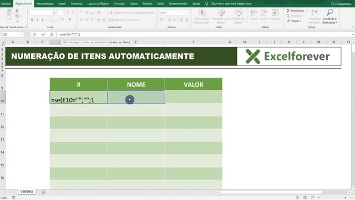Click the AutoSoma sigma button
The width and height of the screenshot is (355, 200).
[x=296, y=11]
